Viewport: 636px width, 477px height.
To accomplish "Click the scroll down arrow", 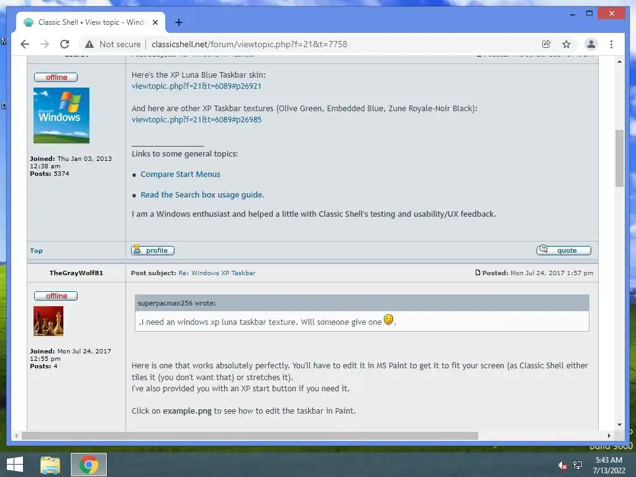I will coord(619,425).
